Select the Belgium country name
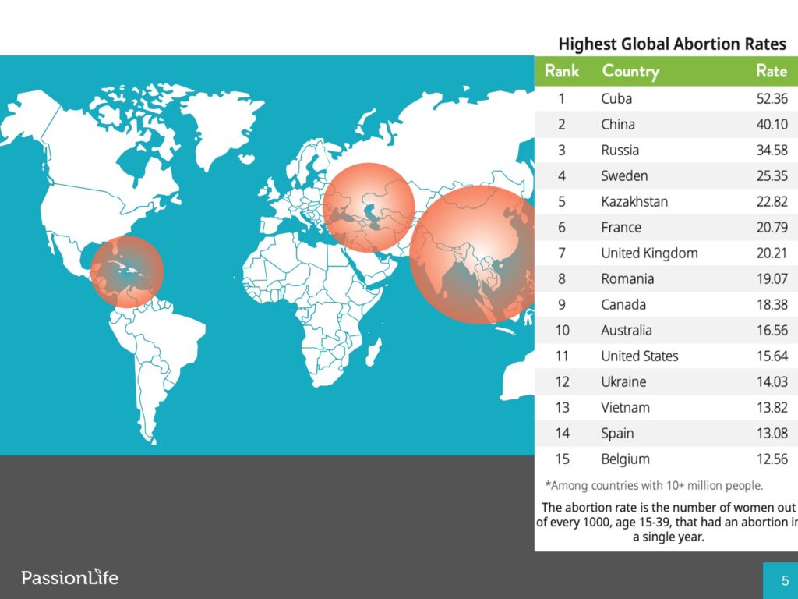 click(626, 459)
